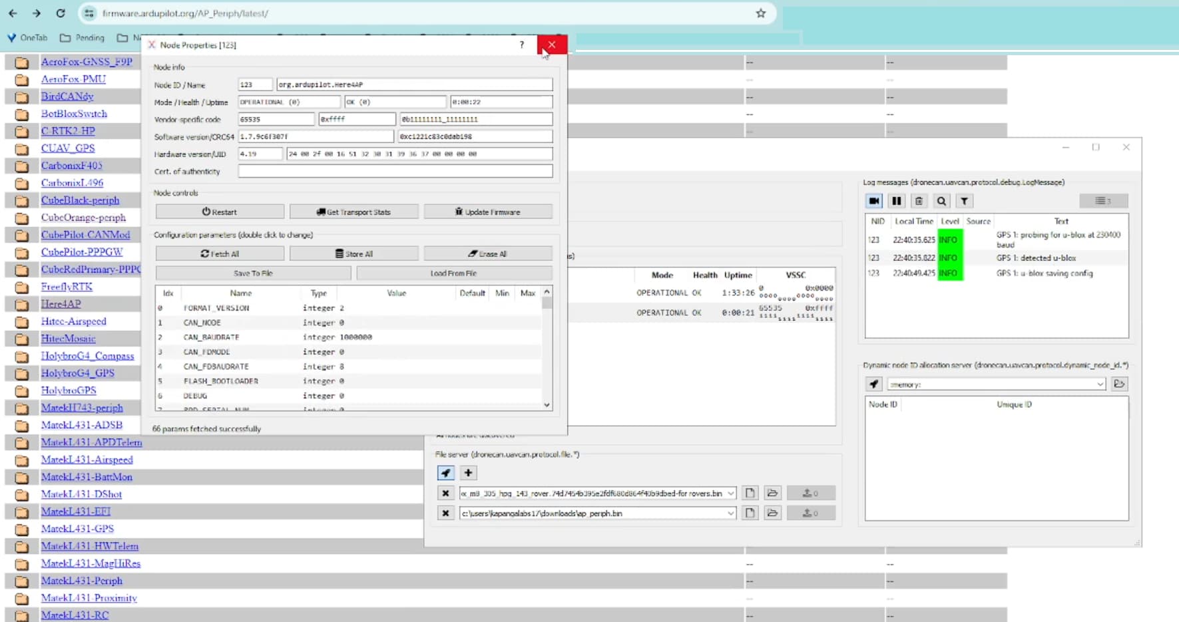Open the Here4AP firmware folder link
The width and height of the screenshot is (1179, 622).
[x=61, y=304]
